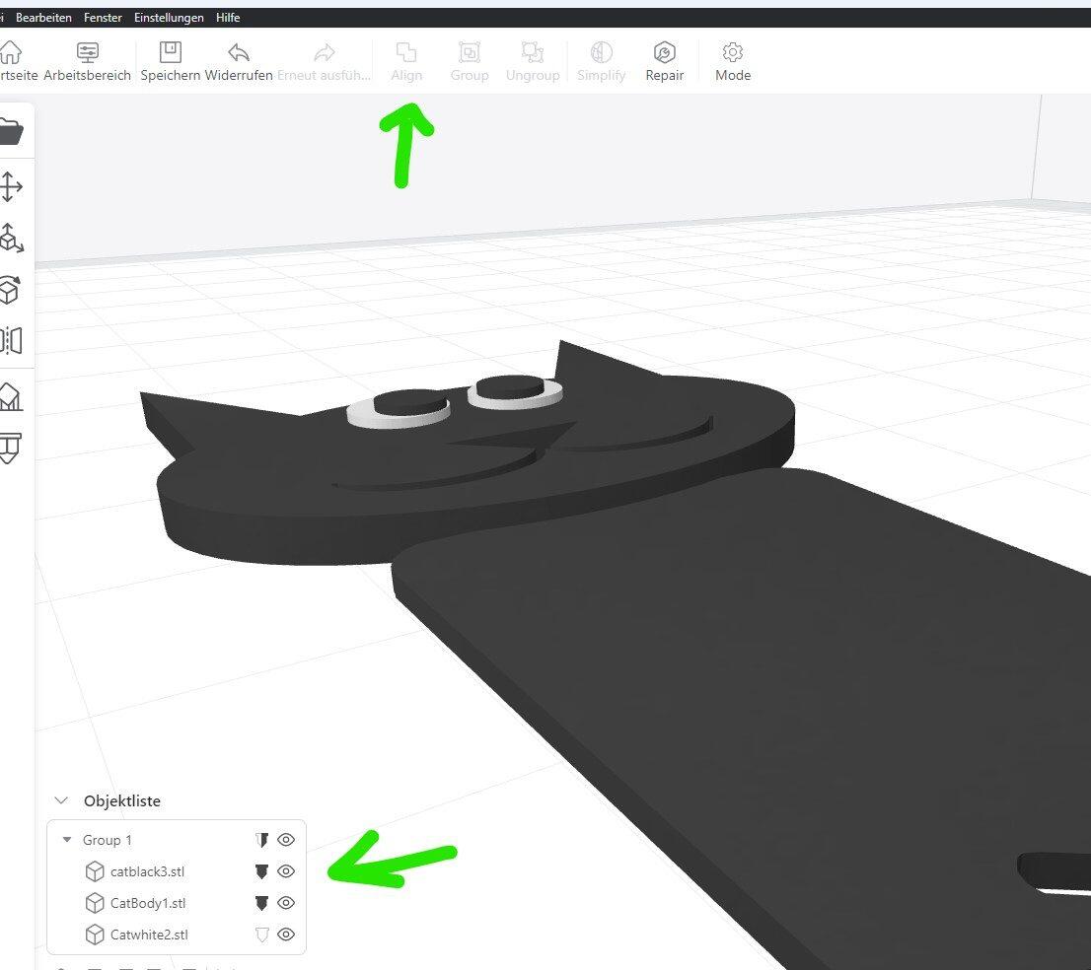Select the Move tool in left sidebar
1091x970 pixels.
[x=11, y=186]
